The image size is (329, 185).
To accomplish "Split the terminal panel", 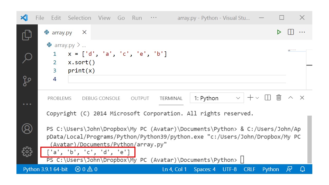I will tap(268, 98).
